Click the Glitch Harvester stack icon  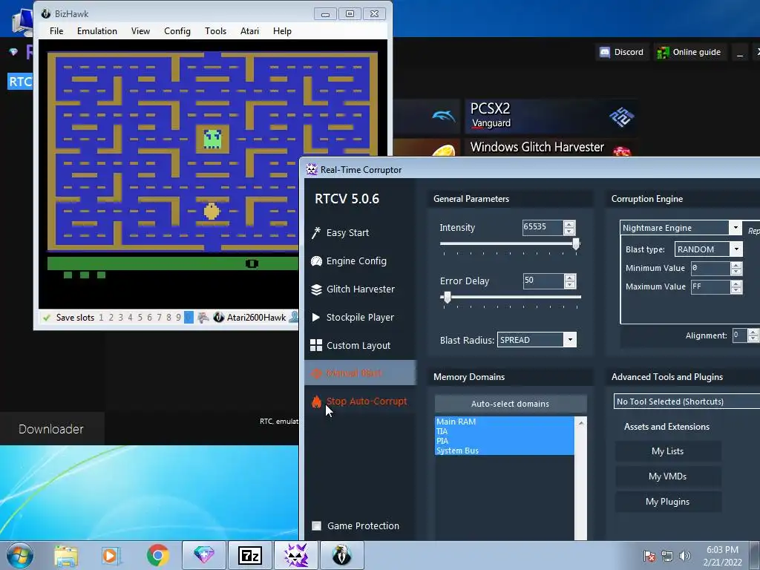[316, 289]
